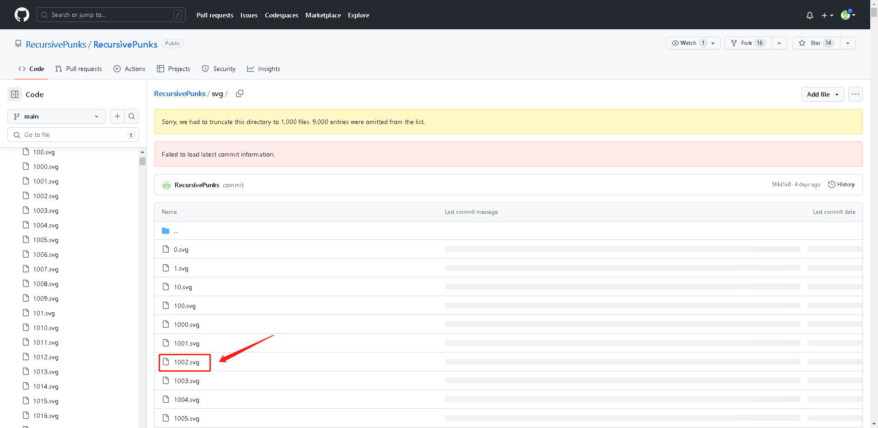Screen dimensions: 878x428
Task: Select 101.svg in the file tree
Action: coord(44,313)
